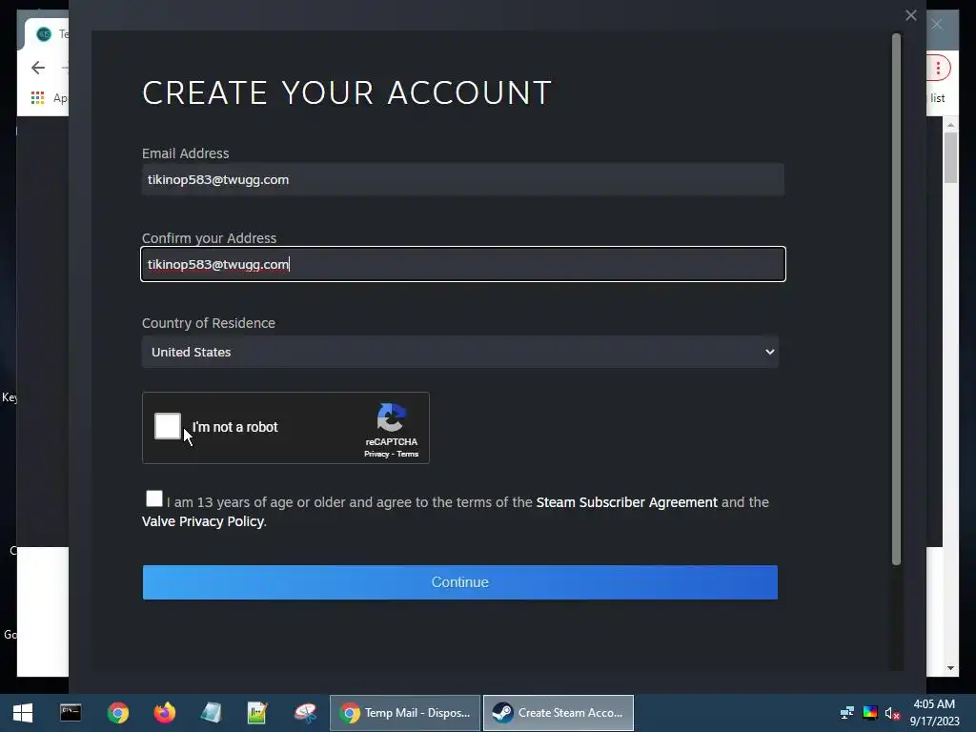Open the Country of Residence dropdown
The width and height of the screenshot is (976, 732).
(460, 352)
